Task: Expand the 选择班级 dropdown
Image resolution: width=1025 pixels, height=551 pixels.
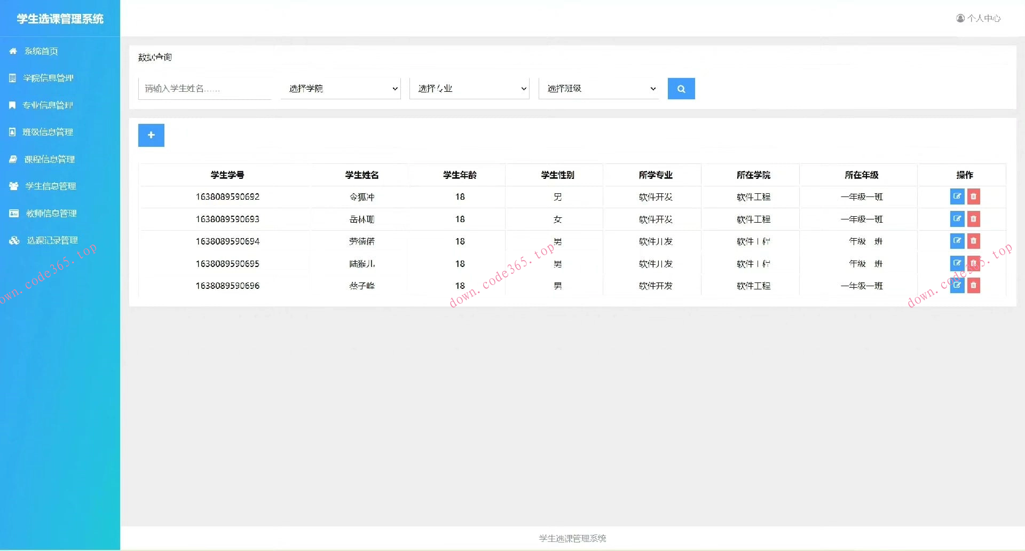Action: (x=598, y=88)
